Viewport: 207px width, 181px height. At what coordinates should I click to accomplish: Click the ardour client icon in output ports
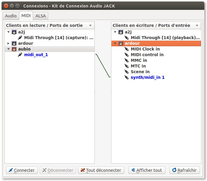click(14, 43)
